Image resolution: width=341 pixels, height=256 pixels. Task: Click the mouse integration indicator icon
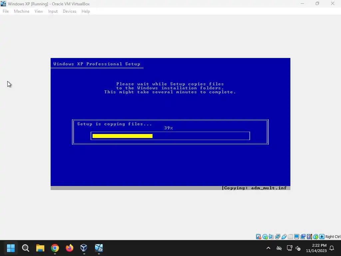(316, 237)
